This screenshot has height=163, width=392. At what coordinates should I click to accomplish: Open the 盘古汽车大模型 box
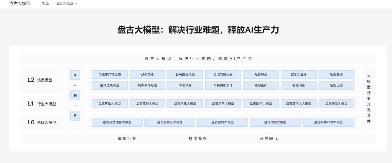(x=223, y=104)
